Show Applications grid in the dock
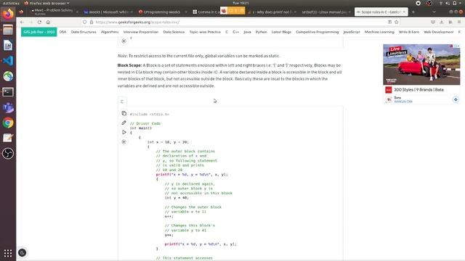Viewport: 465px width, 261px height. [x=8, y=253]
